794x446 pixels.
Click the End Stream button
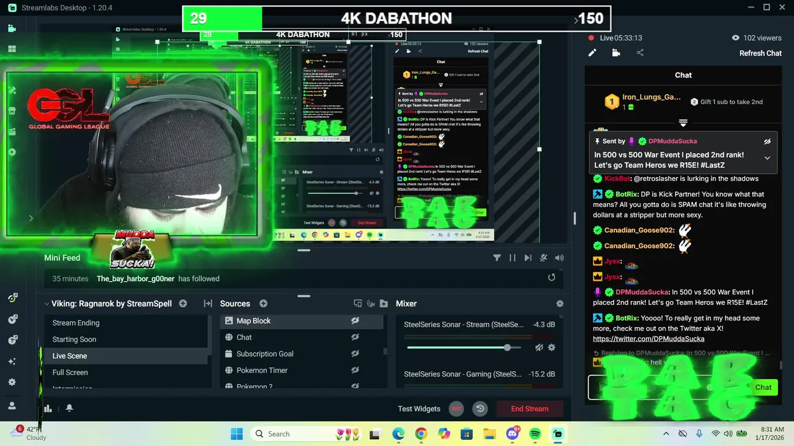coord(530,409)
